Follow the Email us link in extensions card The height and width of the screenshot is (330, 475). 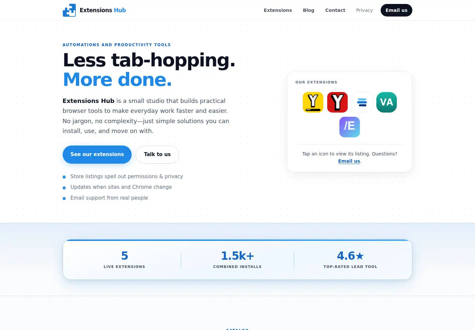tap(349, 161)
